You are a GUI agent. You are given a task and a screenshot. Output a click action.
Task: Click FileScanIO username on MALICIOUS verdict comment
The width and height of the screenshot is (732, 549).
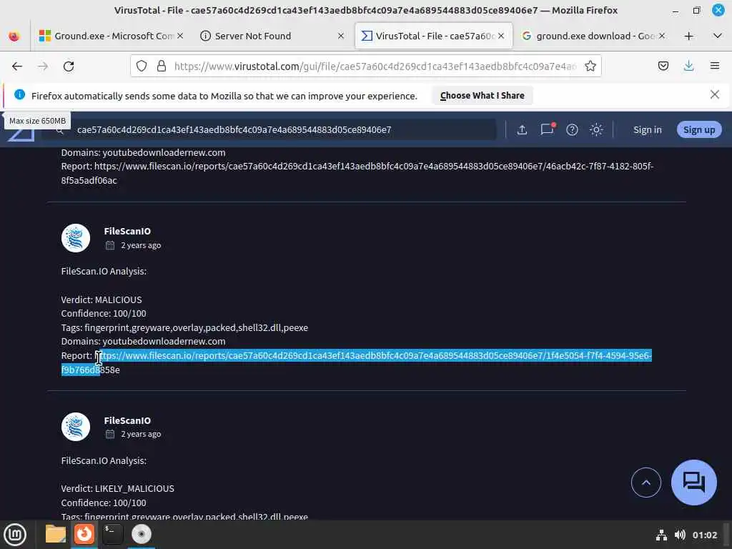click(127, 231)
